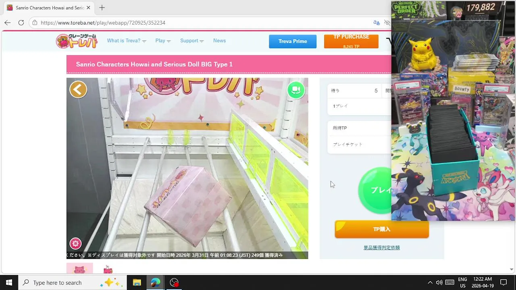Click the page title Sanrio Characters Howai heading

[154, 64]
